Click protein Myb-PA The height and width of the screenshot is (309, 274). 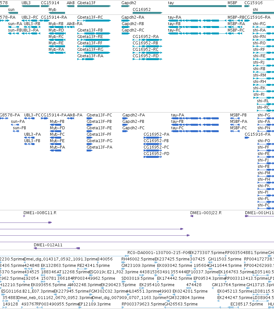55,150
